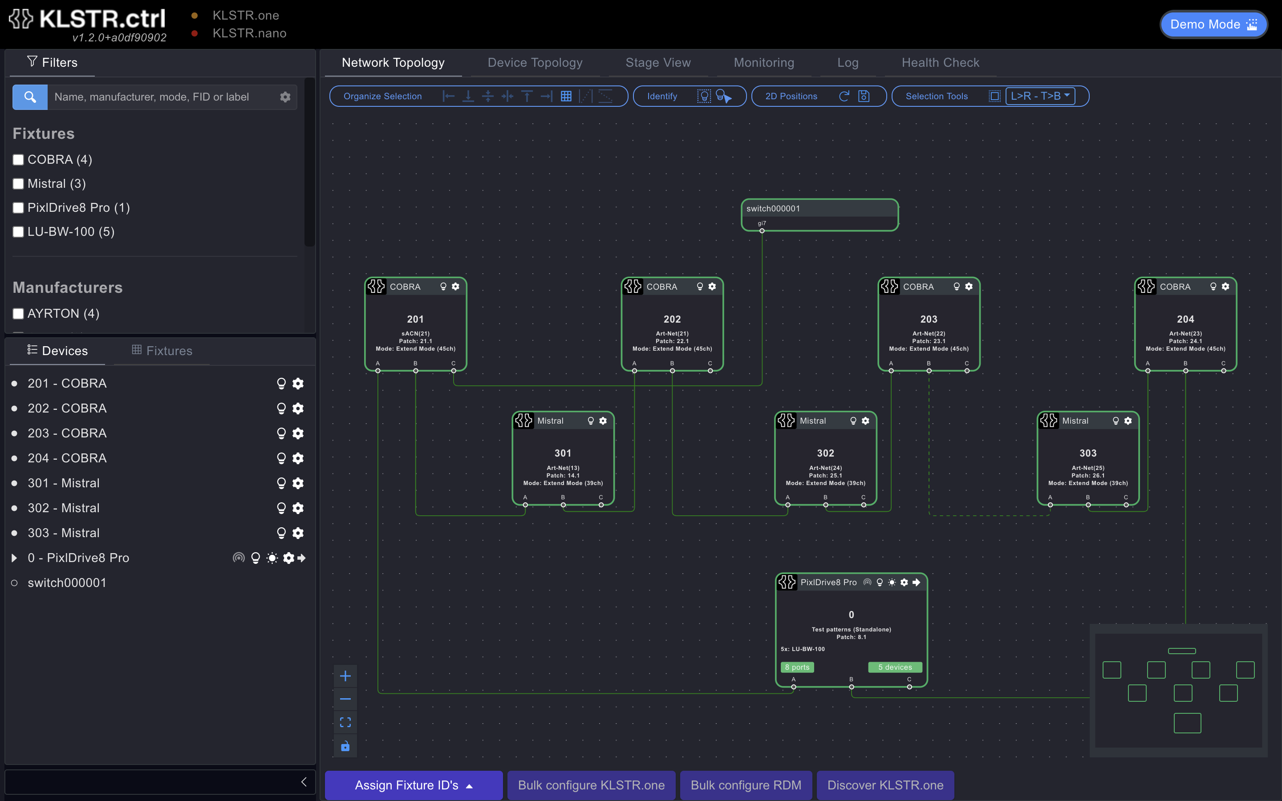The width and height of the screenshot is (1282, 801).
Task: Open the Health Check tab
Action: point(940,62)
